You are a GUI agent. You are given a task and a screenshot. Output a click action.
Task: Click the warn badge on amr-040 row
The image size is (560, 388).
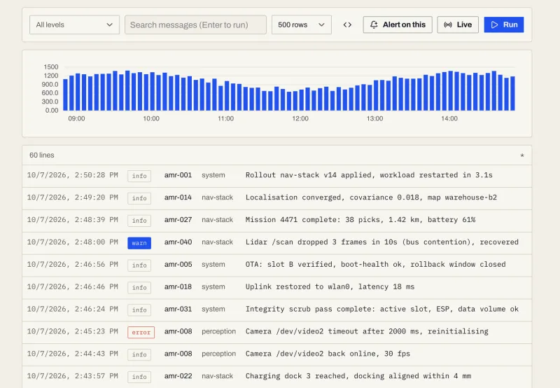(x=139, y=243)
